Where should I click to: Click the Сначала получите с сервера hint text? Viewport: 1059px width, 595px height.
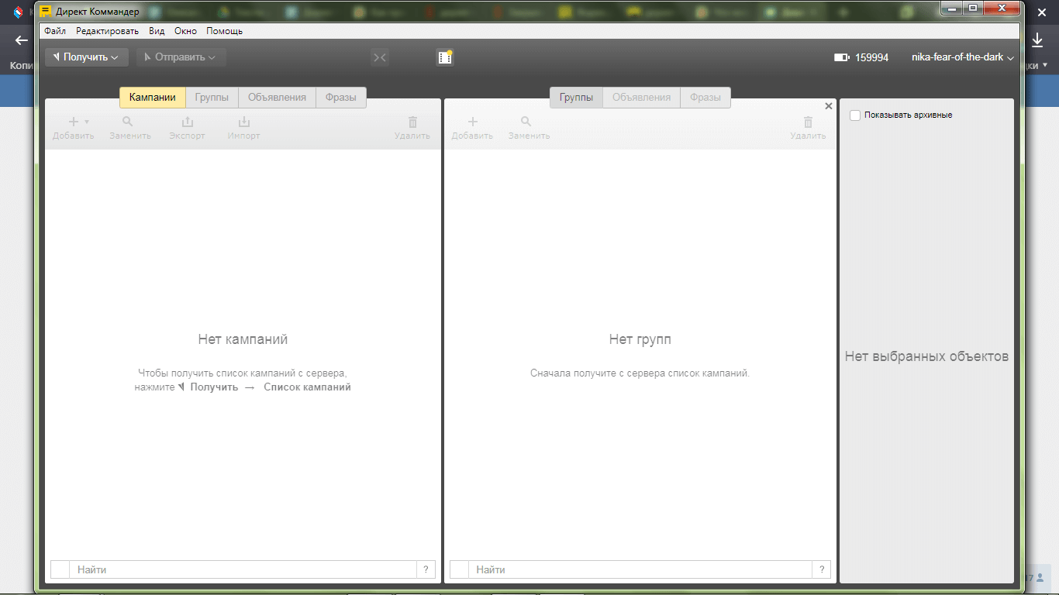click(640, 373)
